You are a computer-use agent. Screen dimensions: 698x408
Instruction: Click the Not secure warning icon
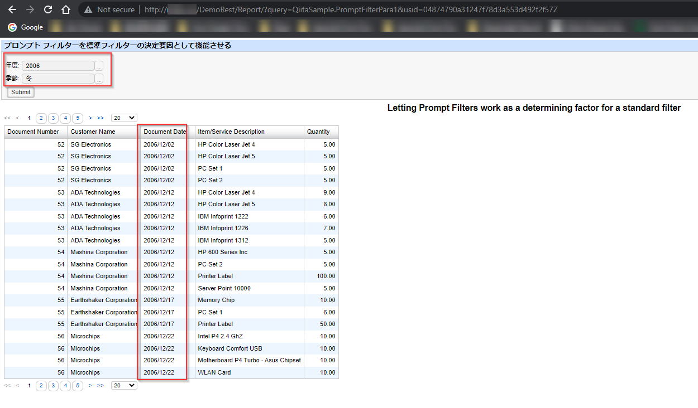pos(88,9)
